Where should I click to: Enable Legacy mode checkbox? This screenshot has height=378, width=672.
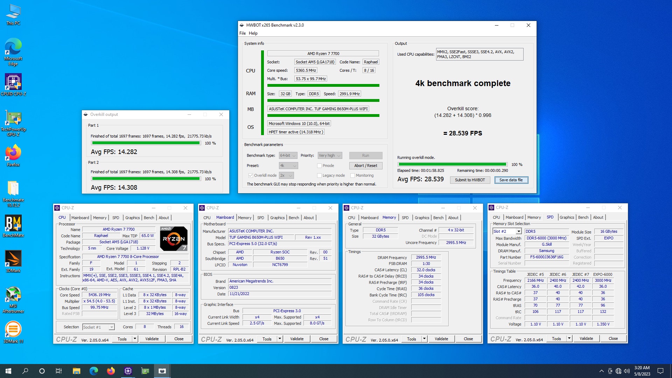(319, 175)
